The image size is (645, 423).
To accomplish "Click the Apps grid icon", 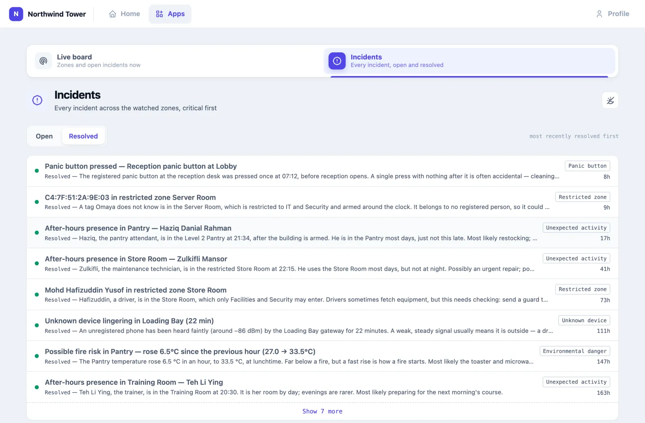I will tap(160, 14).
